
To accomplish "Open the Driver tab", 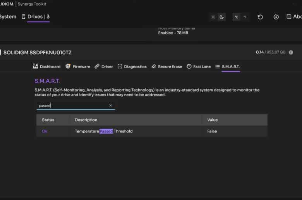I will tap(104, 67).
